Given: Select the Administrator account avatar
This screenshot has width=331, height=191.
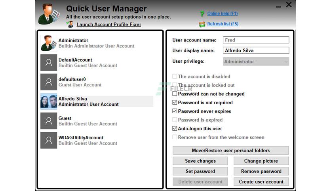Looking at the screenshot, I should tap(49, 43).
